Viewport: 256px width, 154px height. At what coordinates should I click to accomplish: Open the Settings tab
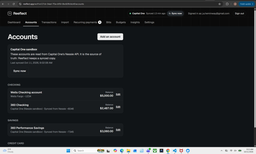(149, 22)
